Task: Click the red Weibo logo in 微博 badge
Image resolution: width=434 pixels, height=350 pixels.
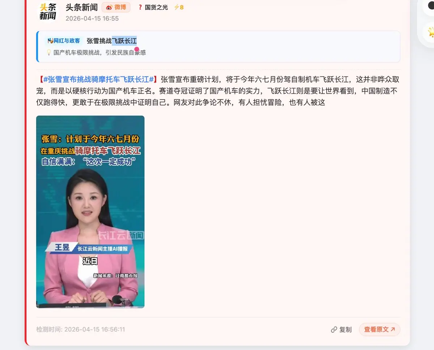Action: click(109, 8)
